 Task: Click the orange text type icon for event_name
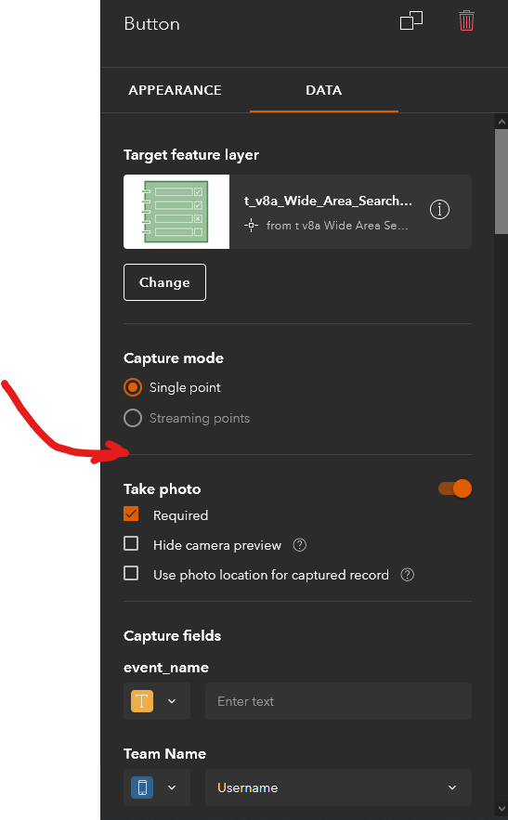point(142,701)
